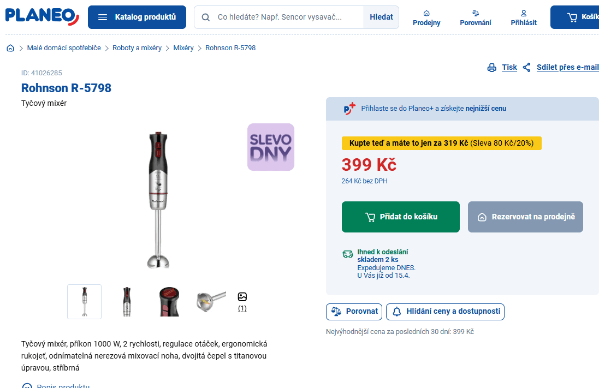Go to Roboty a mixéry breadcrumb
This screenshot has height=388, width=599.
pos(137,48)
